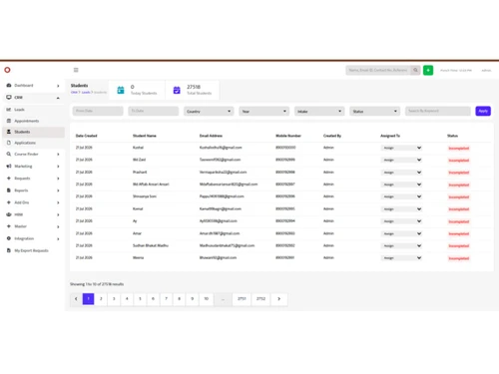Click the blue Apply button
Image resolution: width=499 pixels, height=374 pixels.
(483, 111)
